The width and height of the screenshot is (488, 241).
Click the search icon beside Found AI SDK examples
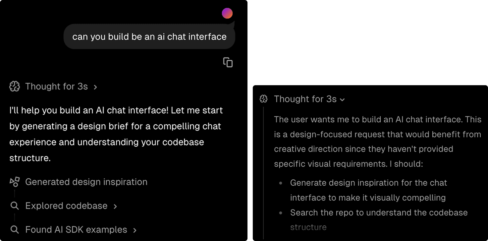pos(14,229)
